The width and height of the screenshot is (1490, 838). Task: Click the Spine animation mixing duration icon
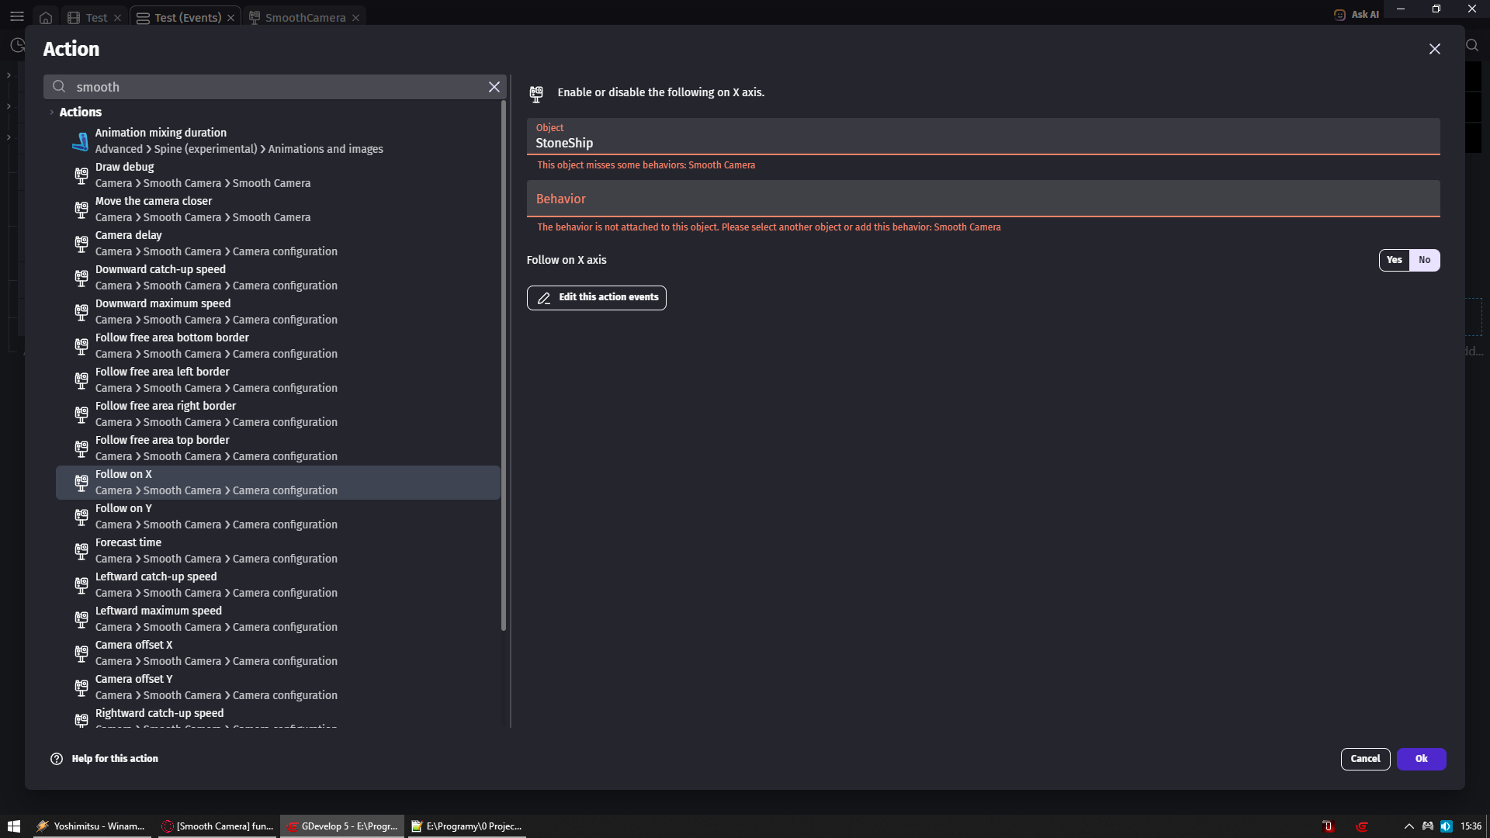81,141
